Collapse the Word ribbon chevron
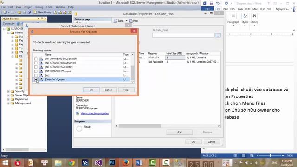 [294, 30]
